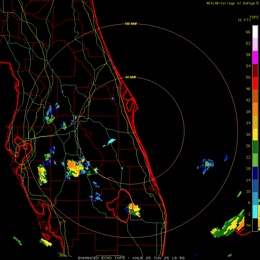Click the 10 legend value
The height and width of the screenshot is (260, 260).
tap(248, 191)
